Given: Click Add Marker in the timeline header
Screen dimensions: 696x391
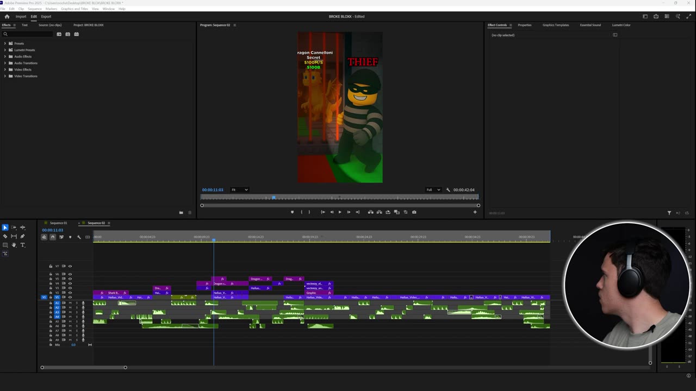Looking at the screenshot, I should coord(70,237).
